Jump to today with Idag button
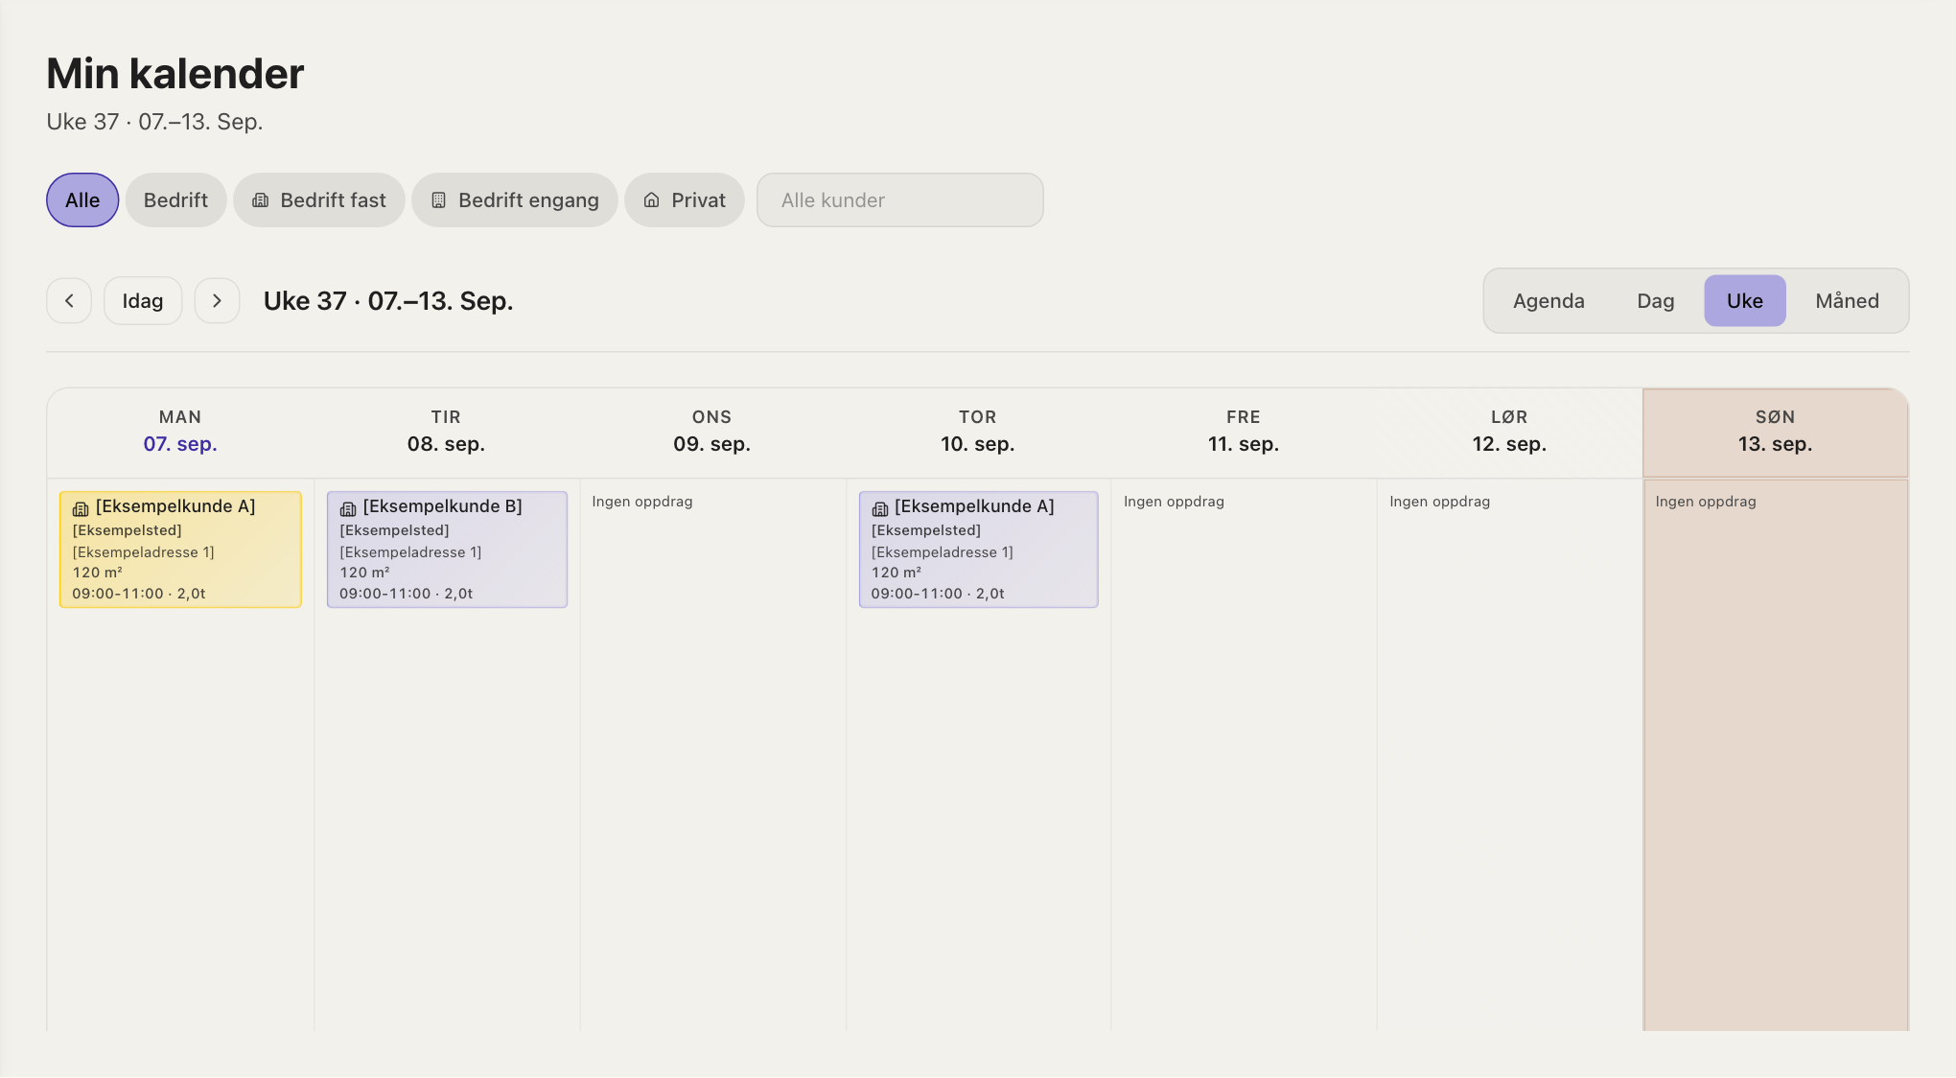Viewport: 1956px width, 1078px height. point(143,301)
